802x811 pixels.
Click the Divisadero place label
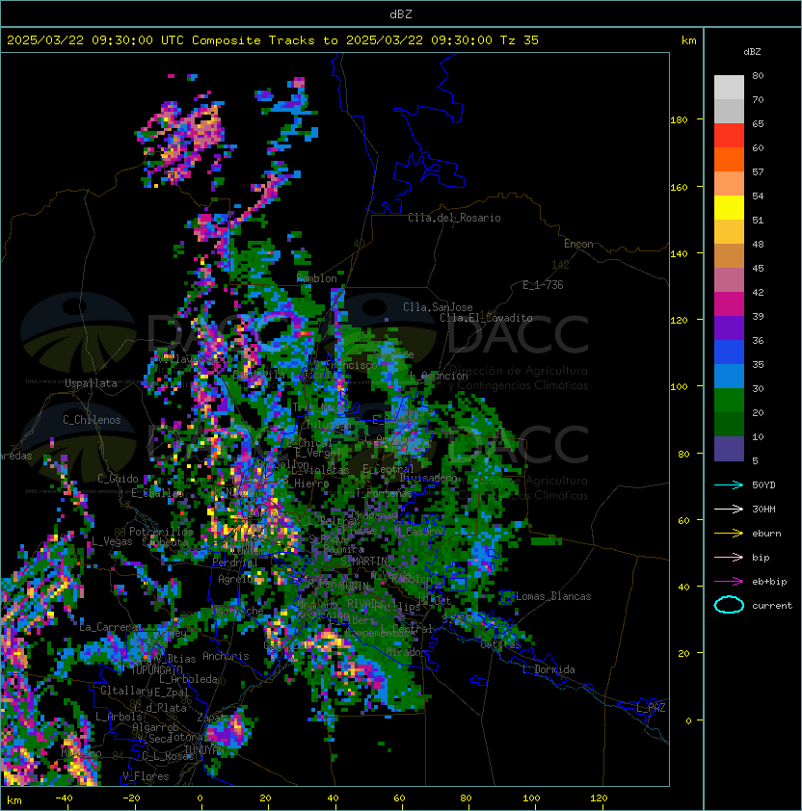pos(428,478)
